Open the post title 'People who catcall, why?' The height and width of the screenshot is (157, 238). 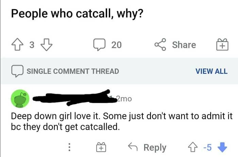pyautogui.click(x=76, y=14)
